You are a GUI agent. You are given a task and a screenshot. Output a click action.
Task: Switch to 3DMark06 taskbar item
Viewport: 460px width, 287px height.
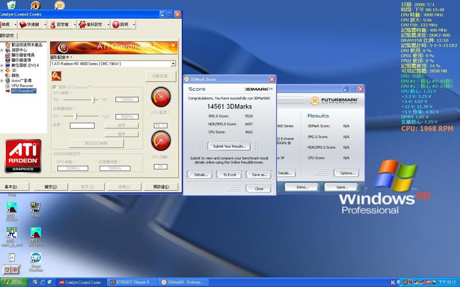[x=183, y=282]
